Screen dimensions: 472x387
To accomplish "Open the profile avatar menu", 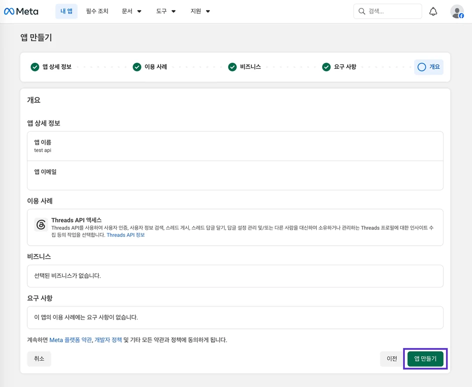I will 457,11.
